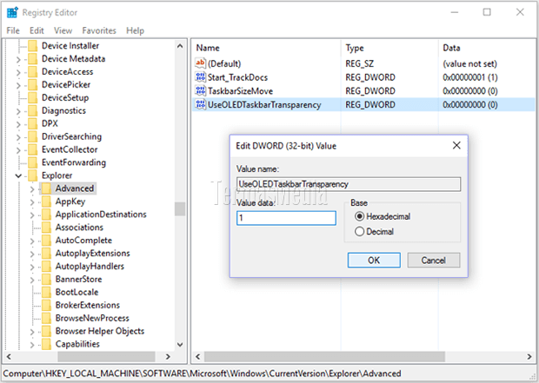Expand the Device Metadata key
This screenshot has height=383, width=539.
pyautogui.click(x=18, y=59)
